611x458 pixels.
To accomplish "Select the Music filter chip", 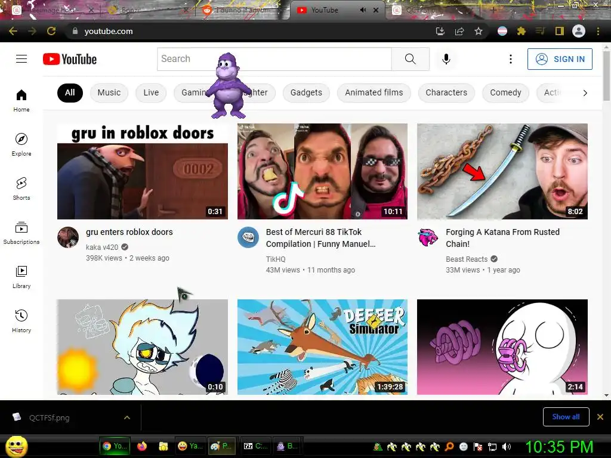I will 109,92.
